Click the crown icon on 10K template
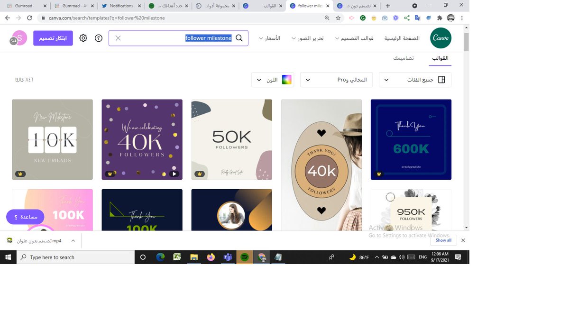Image resolution: width=569 pixels, height=330 pixels. pos(19,174)
